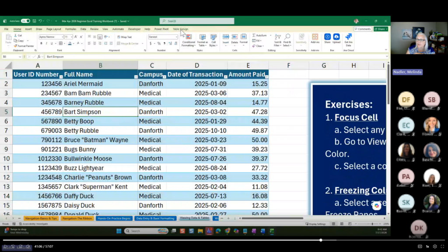Open the Aptos Narrow font name dropdown
Screen dimensions: 448x252
62,37
